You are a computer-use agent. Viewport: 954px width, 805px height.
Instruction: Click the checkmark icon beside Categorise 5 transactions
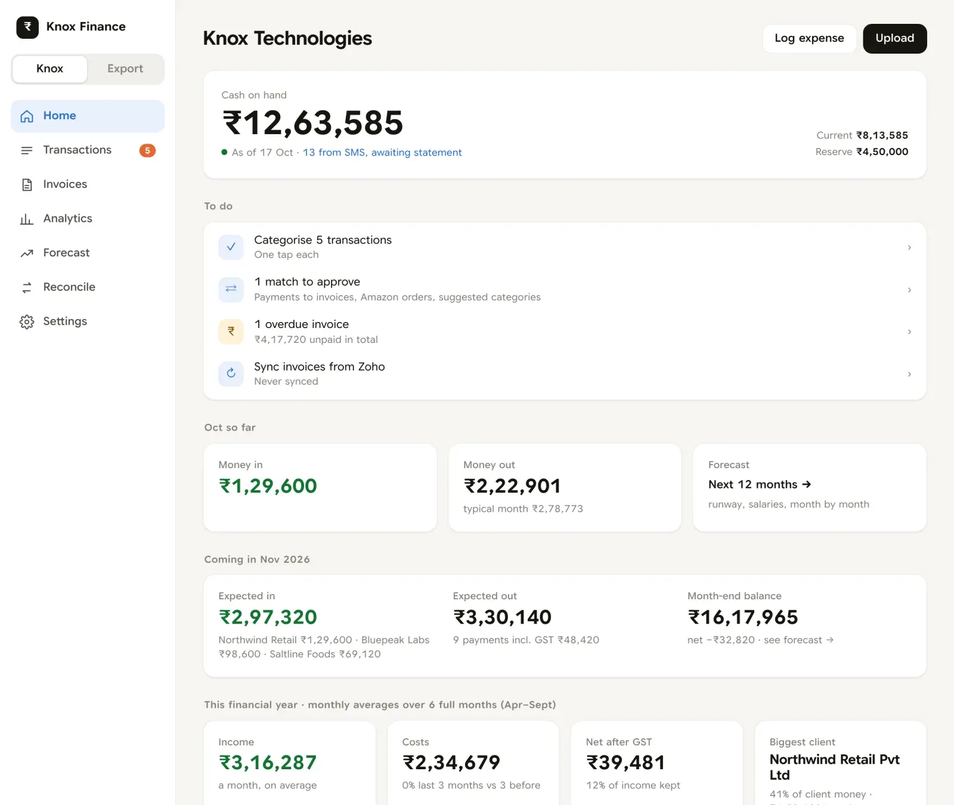[x=231, y=247]
